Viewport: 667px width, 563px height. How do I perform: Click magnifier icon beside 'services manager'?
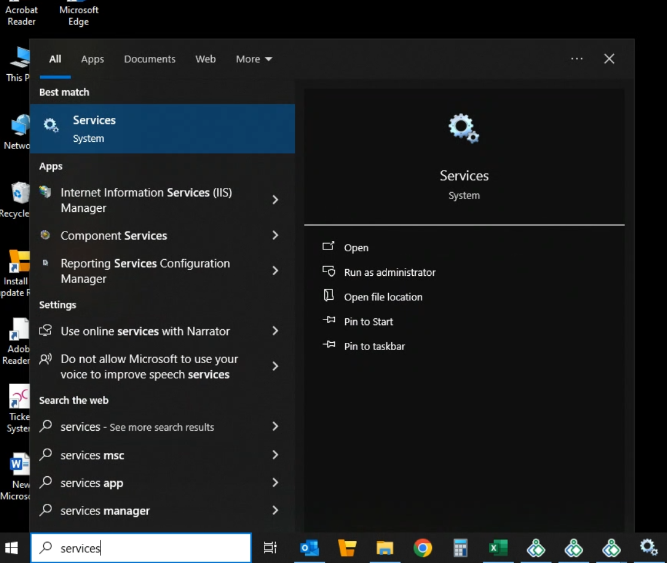click(x=45, y=510)
